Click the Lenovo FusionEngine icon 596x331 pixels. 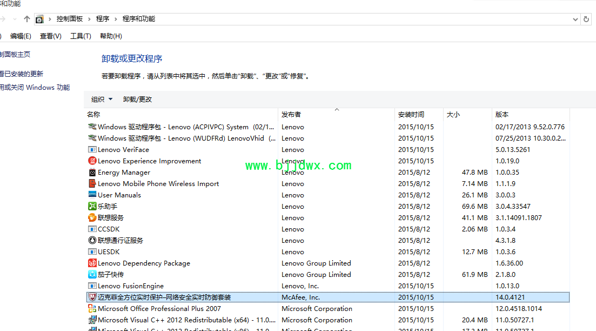(x=92, y=286)
